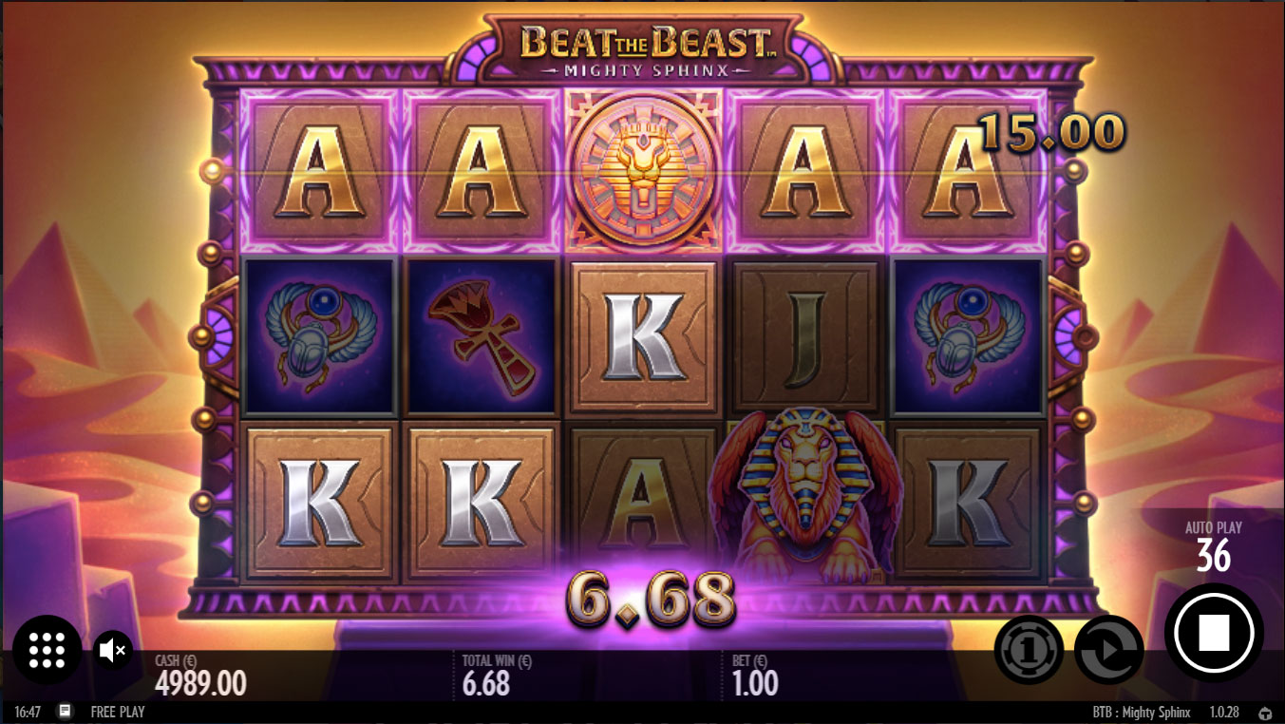1285x724 pixels.
Task: Click the middle K symbol on reel three
Action: pos(646,336)
